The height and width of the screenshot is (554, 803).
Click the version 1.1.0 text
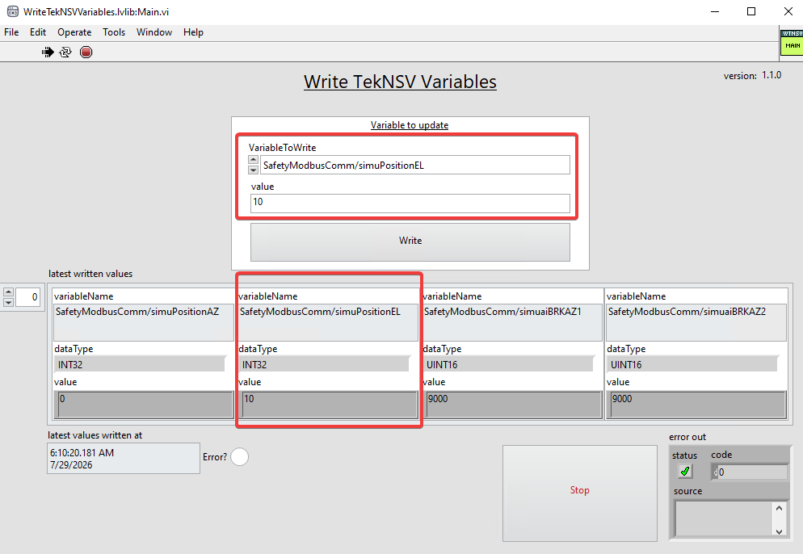[752, 75]
